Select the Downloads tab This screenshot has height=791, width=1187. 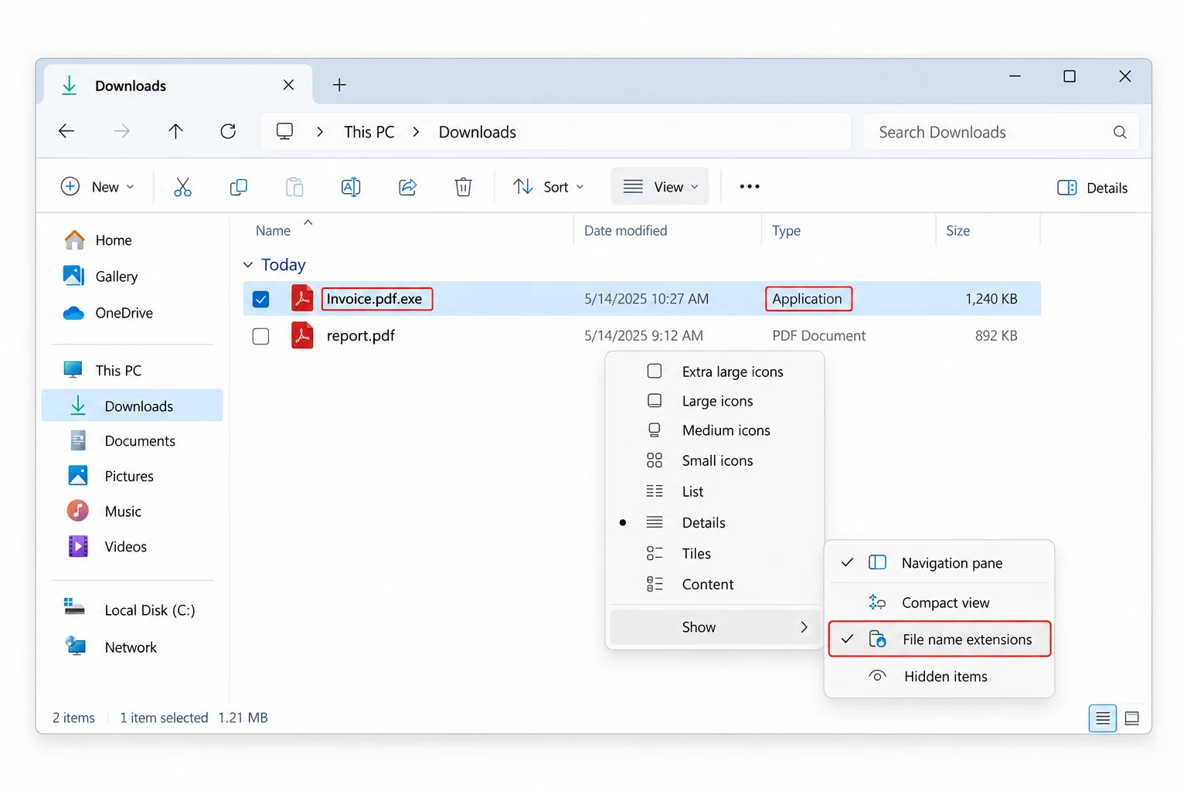coord(179,85)
